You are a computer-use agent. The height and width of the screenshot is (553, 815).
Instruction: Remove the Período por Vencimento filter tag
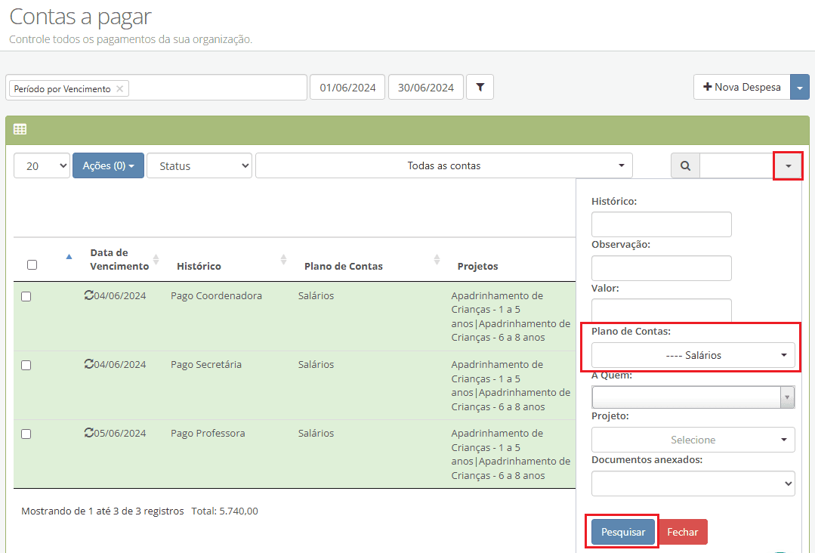(x=119, y=89)
